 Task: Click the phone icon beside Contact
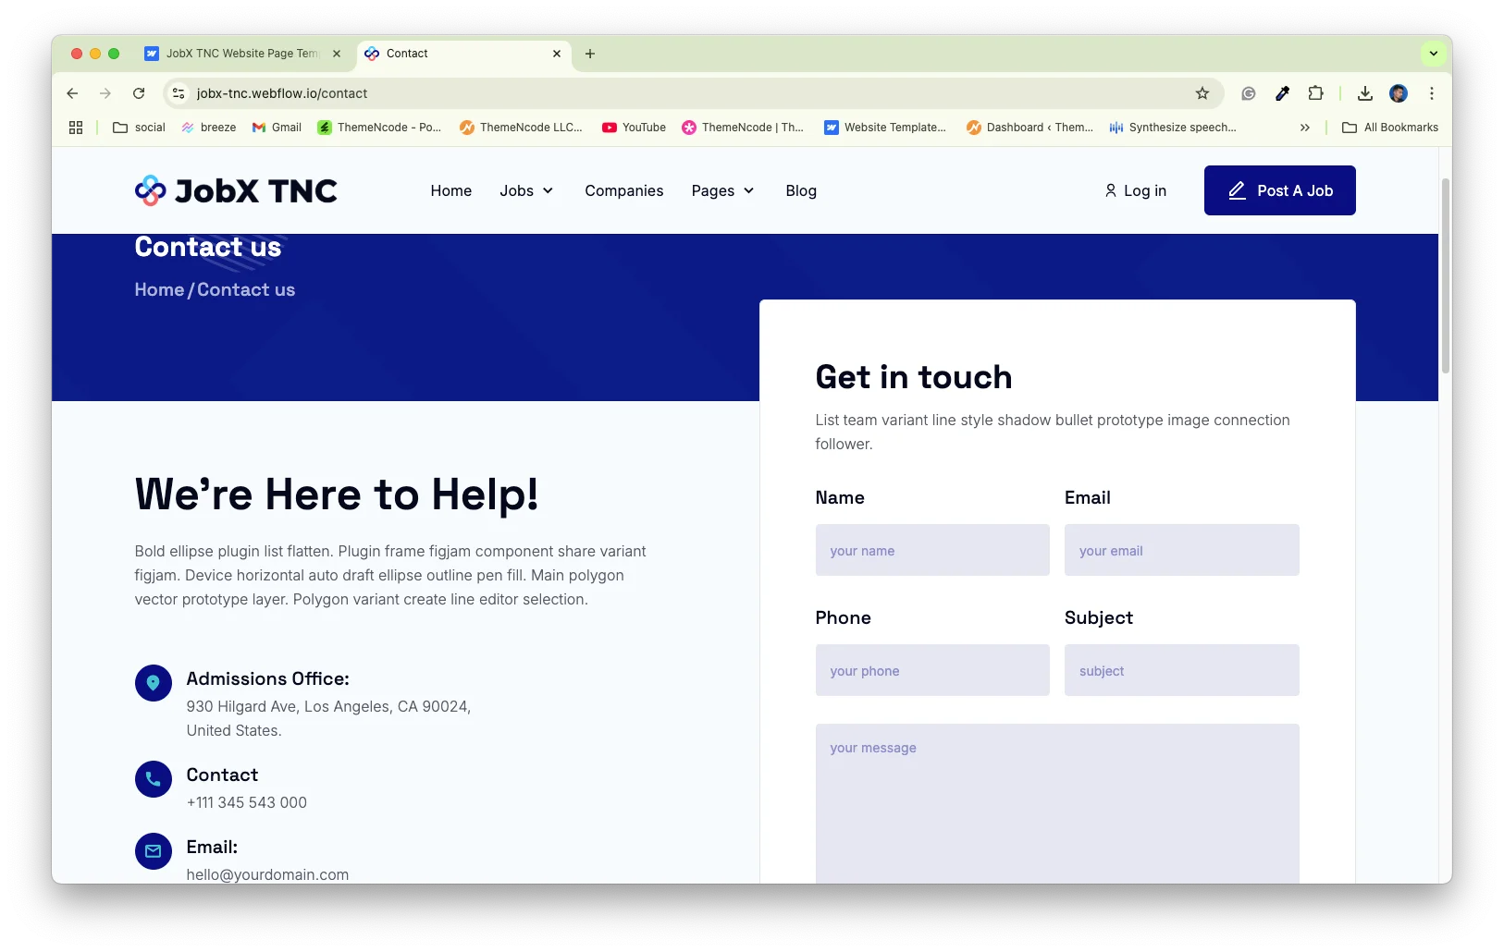[x=154, y=779]
